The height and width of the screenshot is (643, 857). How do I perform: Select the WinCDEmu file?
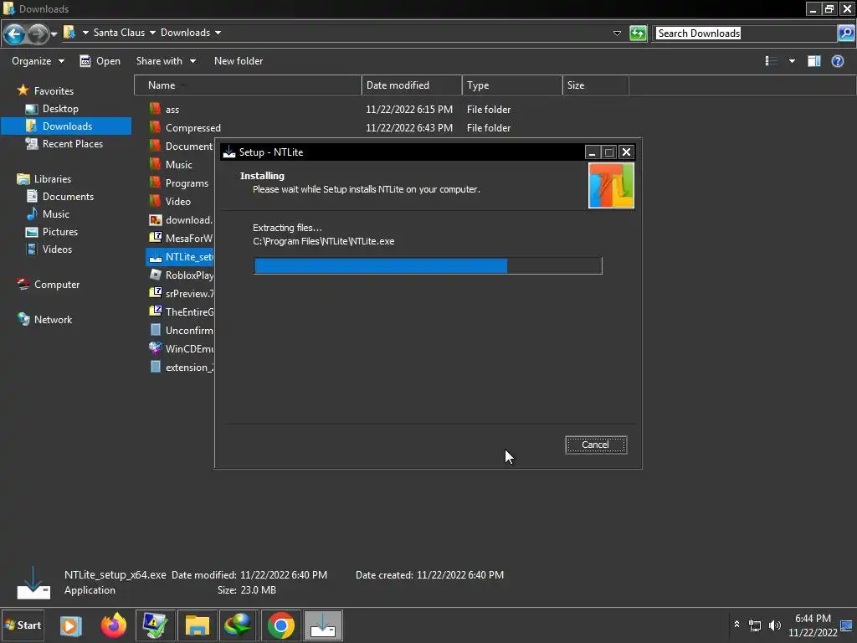click(181, 349)
